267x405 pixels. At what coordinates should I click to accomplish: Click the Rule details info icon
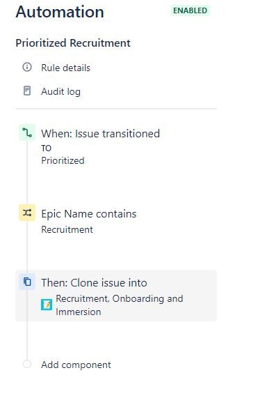[x=27, y=67]
